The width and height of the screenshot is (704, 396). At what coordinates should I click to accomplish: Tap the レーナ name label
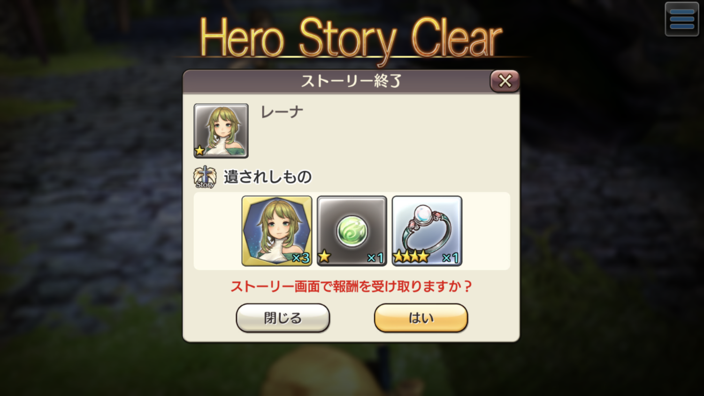tap(282, 112)
